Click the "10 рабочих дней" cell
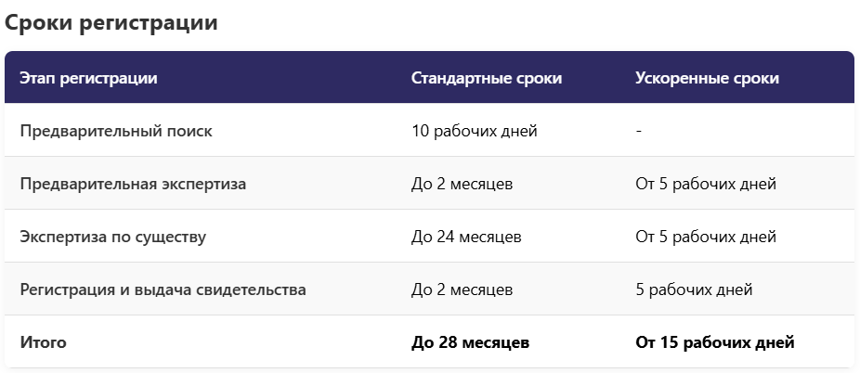The height and width of the screenshot is (373, 860). tap(474, 131)
